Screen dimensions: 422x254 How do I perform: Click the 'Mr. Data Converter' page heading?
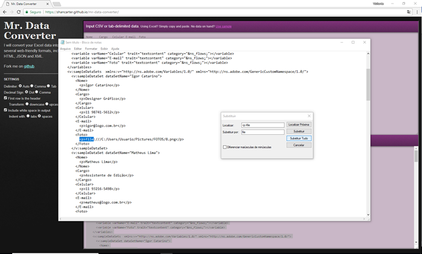30,30
